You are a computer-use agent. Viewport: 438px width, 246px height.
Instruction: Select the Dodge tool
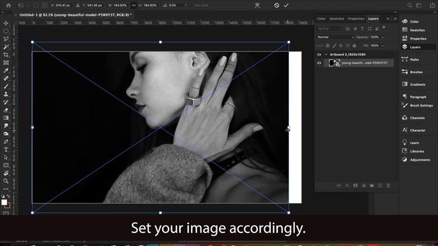coord(6,134)
